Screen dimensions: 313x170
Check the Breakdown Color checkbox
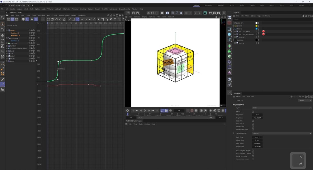pyautogui.click(x=253, y=129)
